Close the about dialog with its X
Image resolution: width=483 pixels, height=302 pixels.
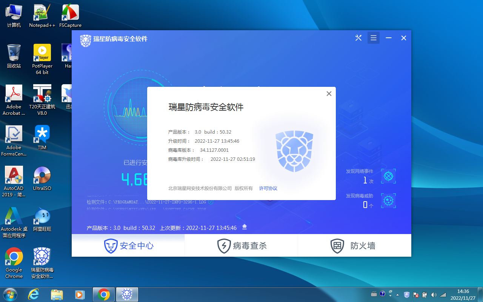click(x=329, y=94)
